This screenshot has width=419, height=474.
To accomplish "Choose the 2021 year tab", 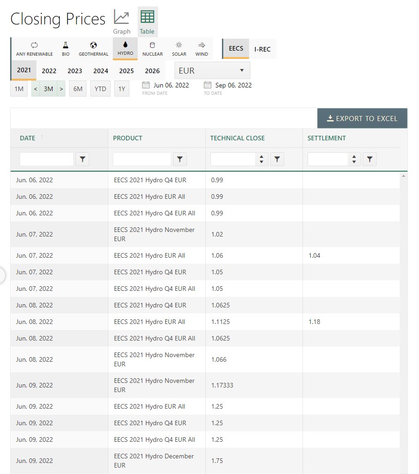I will pyautogui.click(x=24, y=70).
